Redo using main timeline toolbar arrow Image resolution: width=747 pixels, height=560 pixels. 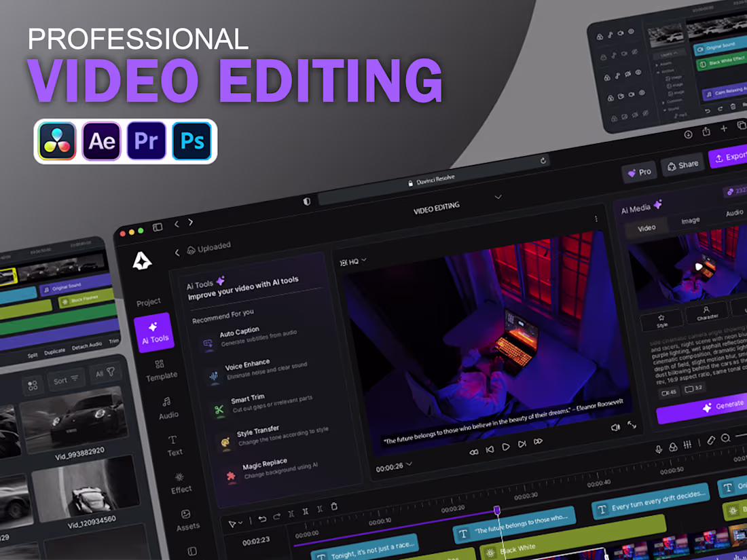(277, 516)
